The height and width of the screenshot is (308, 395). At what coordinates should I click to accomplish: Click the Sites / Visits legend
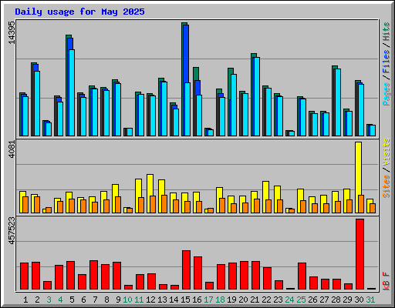pyautogui.click(x=387, y=168)
